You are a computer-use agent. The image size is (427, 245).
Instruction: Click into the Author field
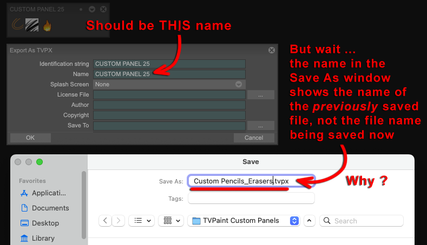click(169, 105)
